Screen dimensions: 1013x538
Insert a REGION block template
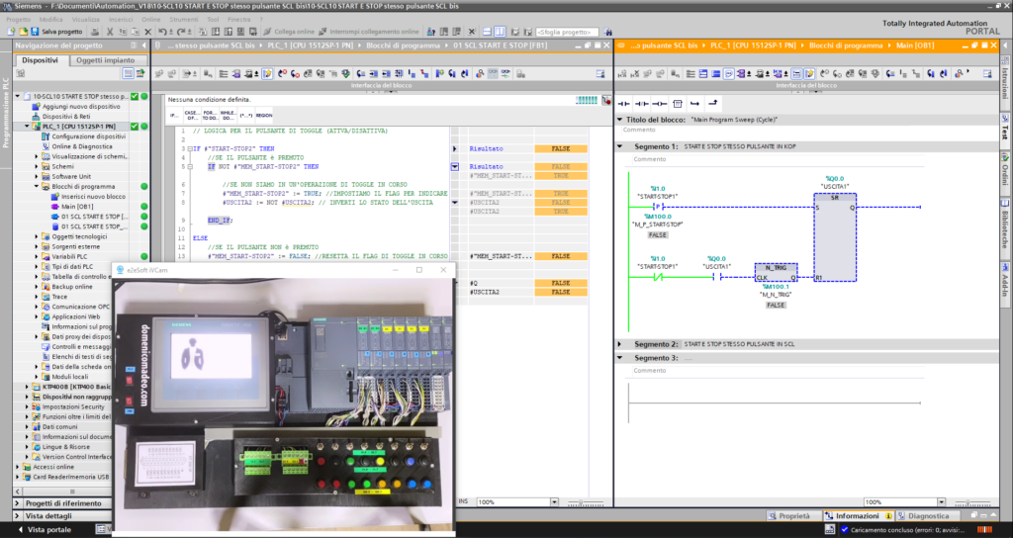point(264,115)
